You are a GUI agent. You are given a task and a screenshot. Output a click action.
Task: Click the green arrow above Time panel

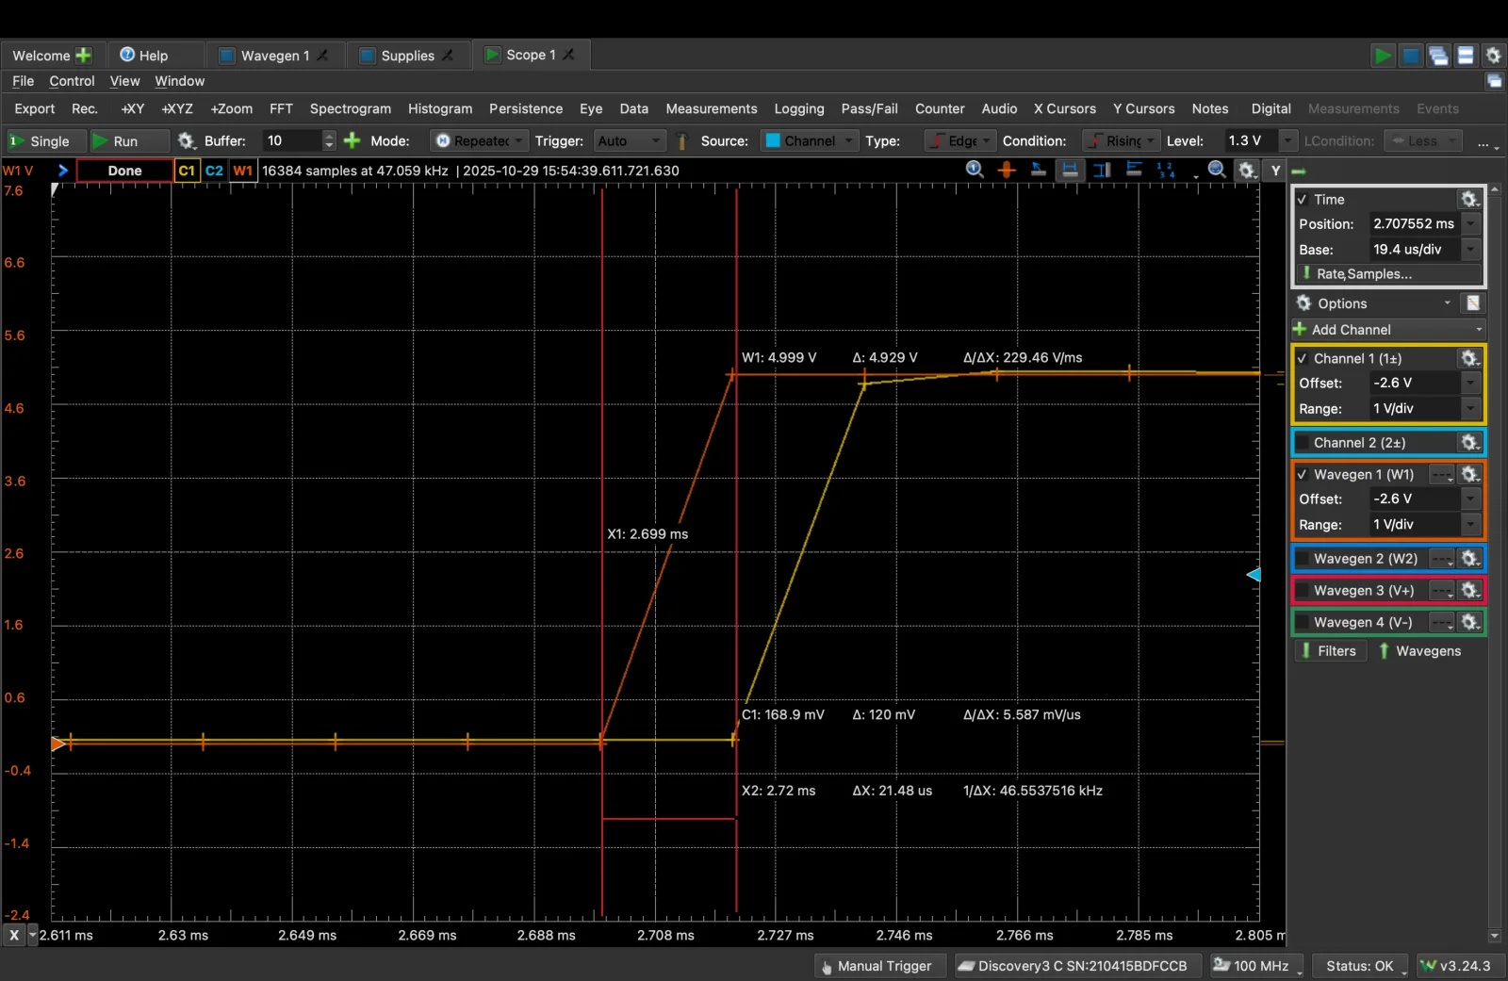click(x=1298, y=172)
